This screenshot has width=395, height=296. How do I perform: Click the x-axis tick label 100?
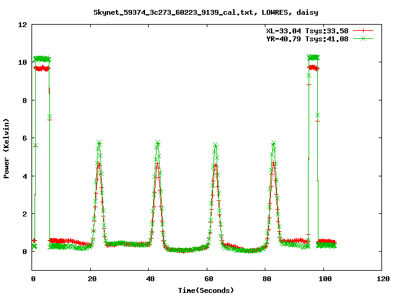pyautogui.click(x=325, y=279)
